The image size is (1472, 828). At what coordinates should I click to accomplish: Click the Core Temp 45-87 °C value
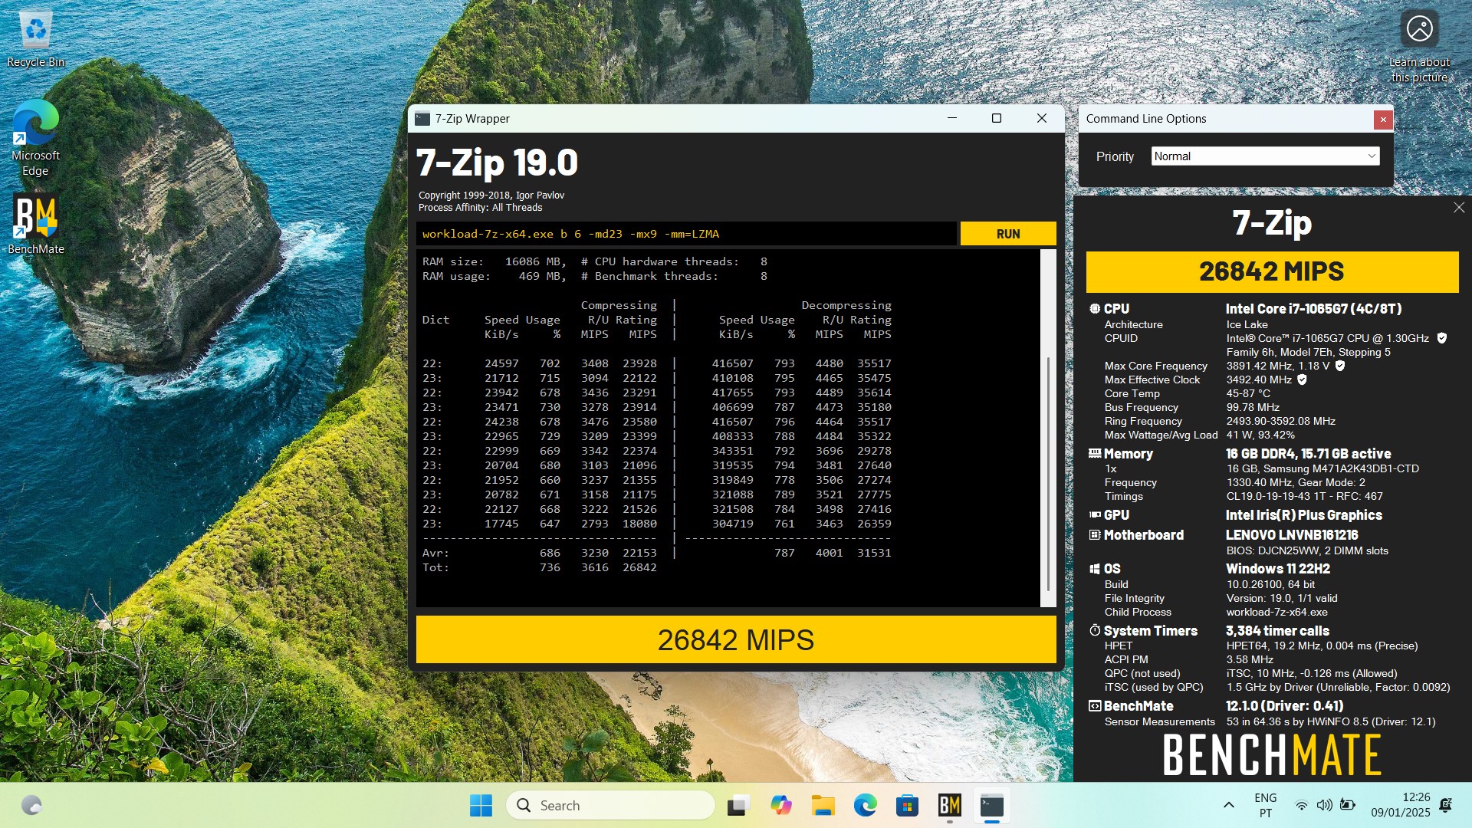pyautogui.click(x=1248, y=393)
